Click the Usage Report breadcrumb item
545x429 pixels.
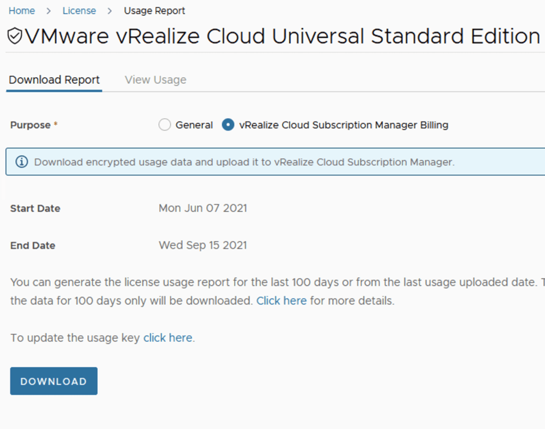point(154,11)
